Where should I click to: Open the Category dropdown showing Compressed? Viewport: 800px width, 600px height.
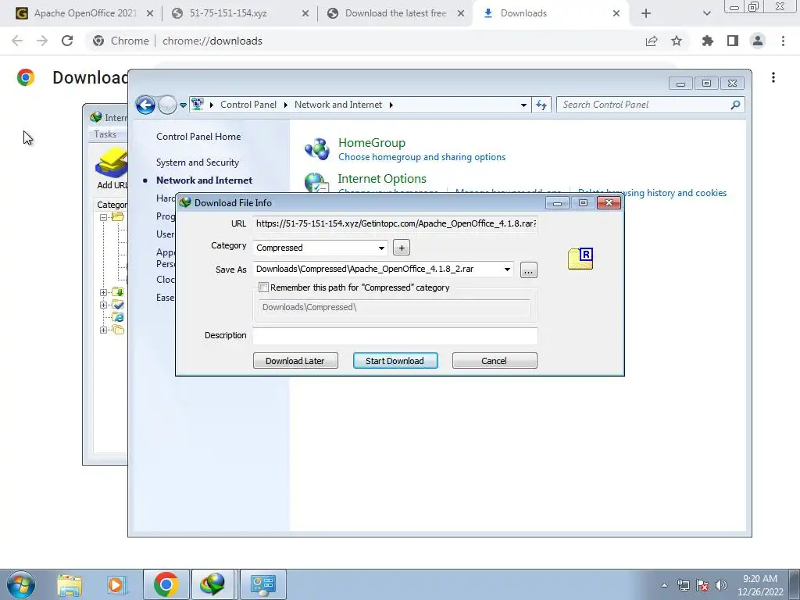coord(320,248)
